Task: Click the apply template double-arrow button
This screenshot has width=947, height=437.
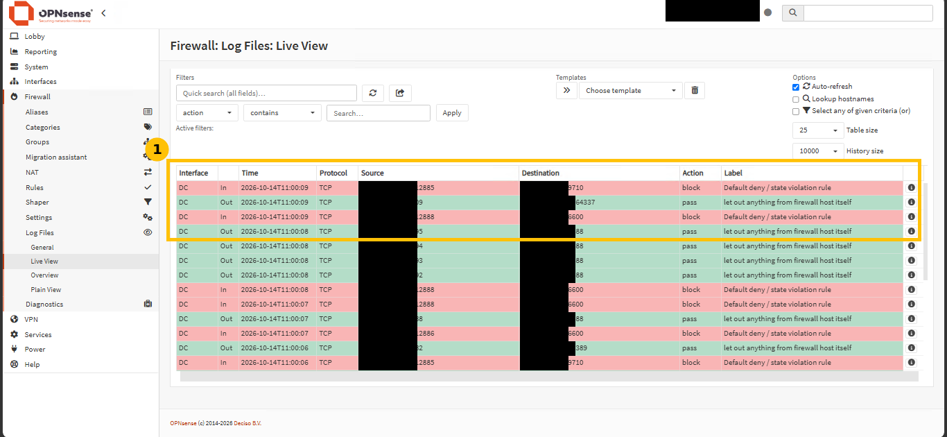Action: click(566, 90)
